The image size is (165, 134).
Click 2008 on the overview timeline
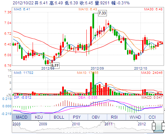pyautogui.click(x=16, y=124)
